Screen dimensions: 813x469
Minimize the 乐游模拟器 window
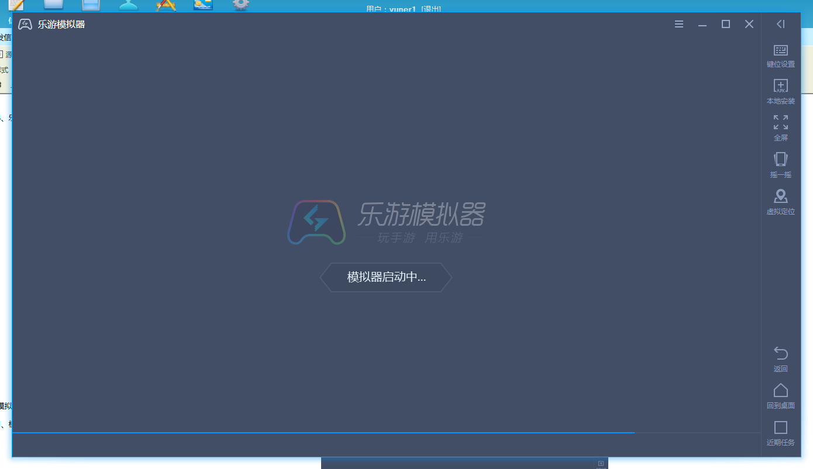(702, 25)
